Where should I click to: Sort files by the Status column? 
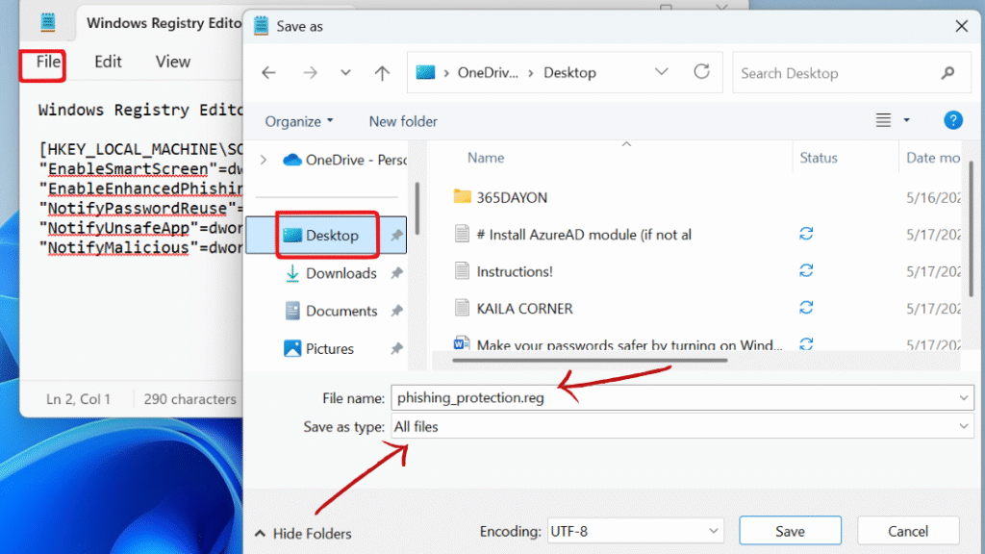point(818,158)
